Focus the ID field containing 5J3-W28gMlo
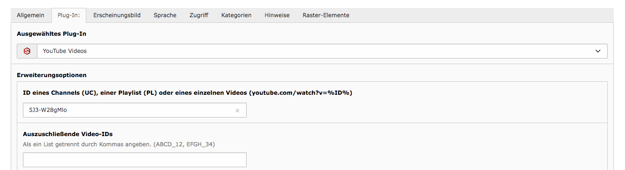Screen dimensions: 625x170 pyautogui.click(x=135, y=111)
